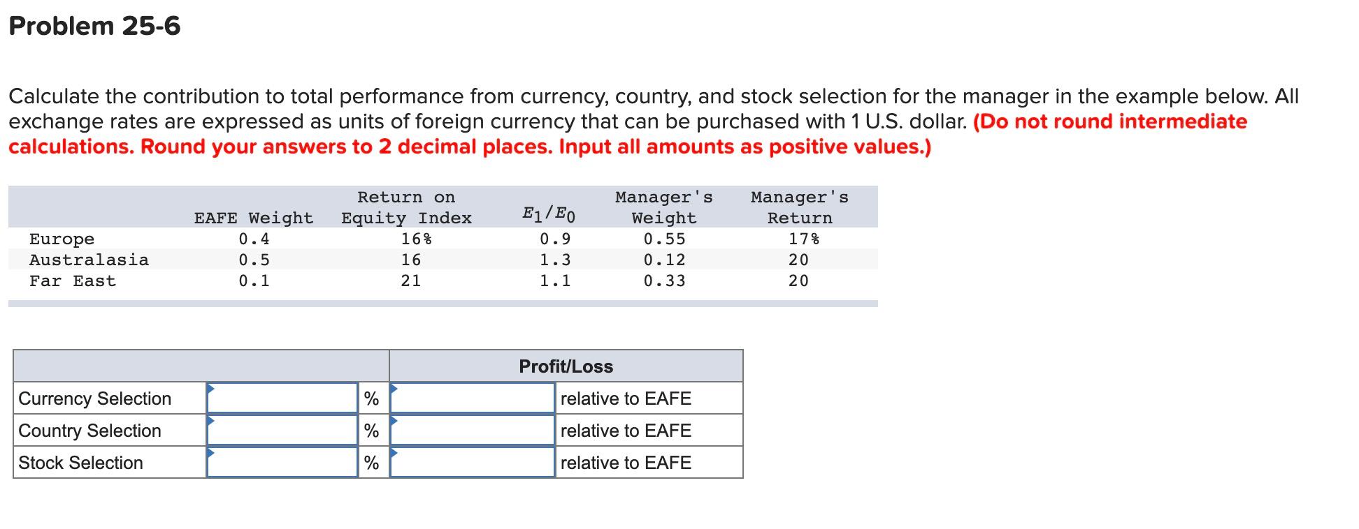Click the hint triangle on Stock Selection Profit/Loss field

[x=394, y=452]
